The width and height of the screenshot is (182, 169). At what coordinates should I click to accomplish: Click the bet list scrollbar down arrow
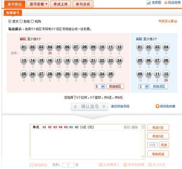click(x=143, y=156)
